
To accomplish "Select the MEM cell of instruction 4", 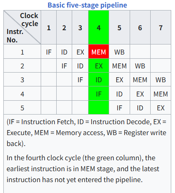I will coord(161,94).
